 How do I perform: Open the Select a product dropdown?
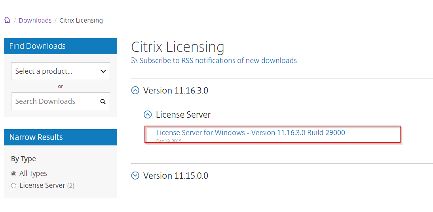click(x=61, y=71)
